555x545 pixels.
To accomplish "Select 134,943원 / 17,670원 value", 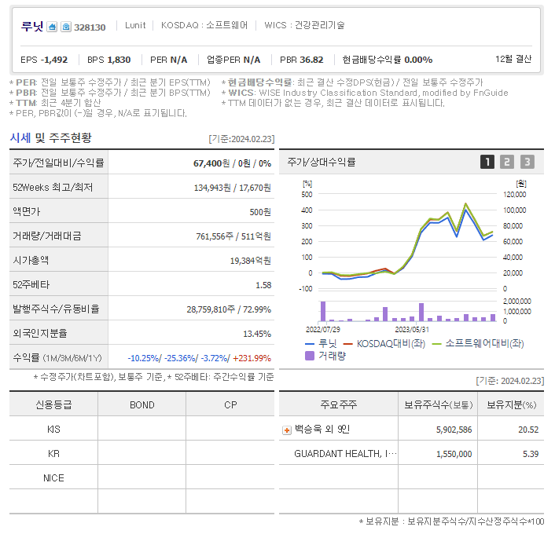I will click(x=233, y=188).
